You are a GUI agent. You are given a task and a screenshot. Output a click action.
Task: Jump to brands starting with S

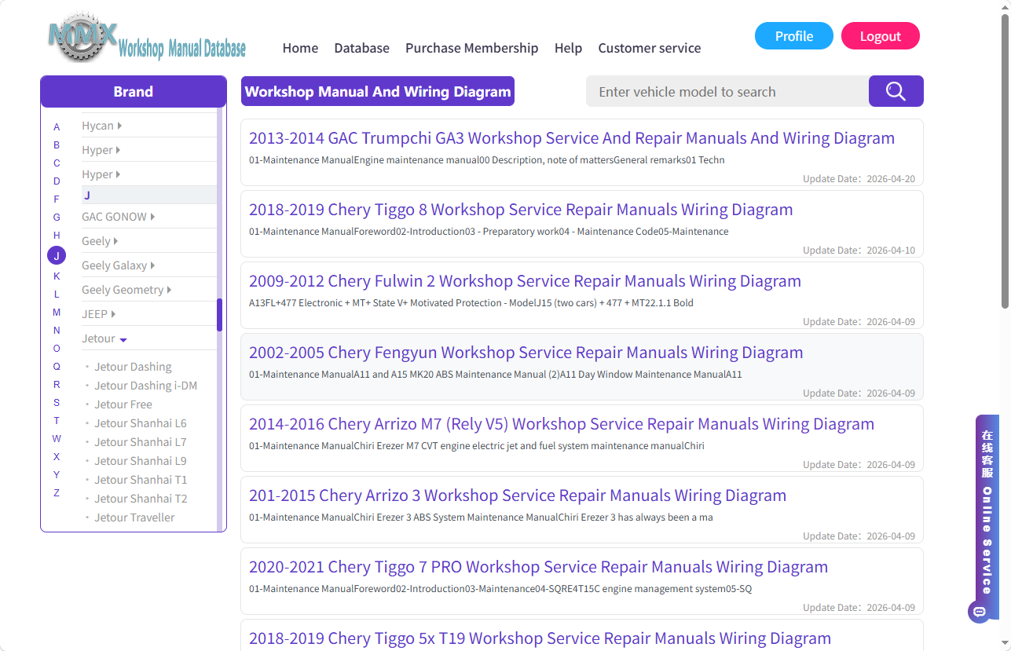[57, 403]
